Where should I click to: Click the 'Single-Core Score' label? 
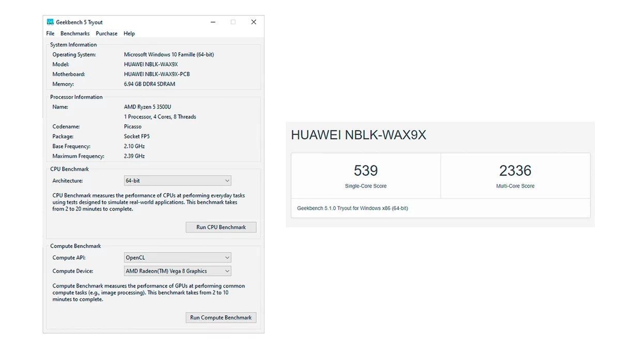coord(366,186)
